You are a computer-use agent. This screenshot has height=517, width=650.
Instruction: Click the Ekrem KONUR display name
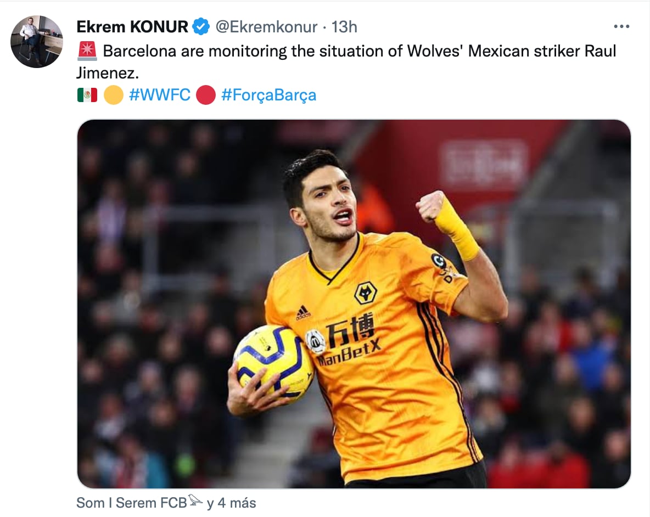tap(132, 27)
